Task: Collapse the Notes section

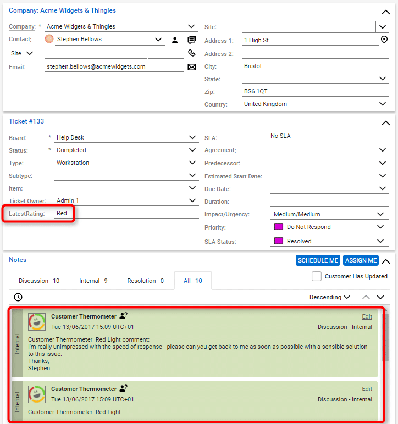Action: pyautogui.click(x=385, y=261)
